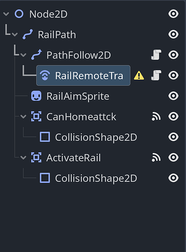Collapse the Node2D root tree
Viewport: 186px width, 252px height.
click(6, 14)
